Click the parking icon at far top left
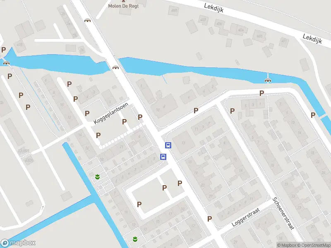331x248 pixels. point(3,50)
